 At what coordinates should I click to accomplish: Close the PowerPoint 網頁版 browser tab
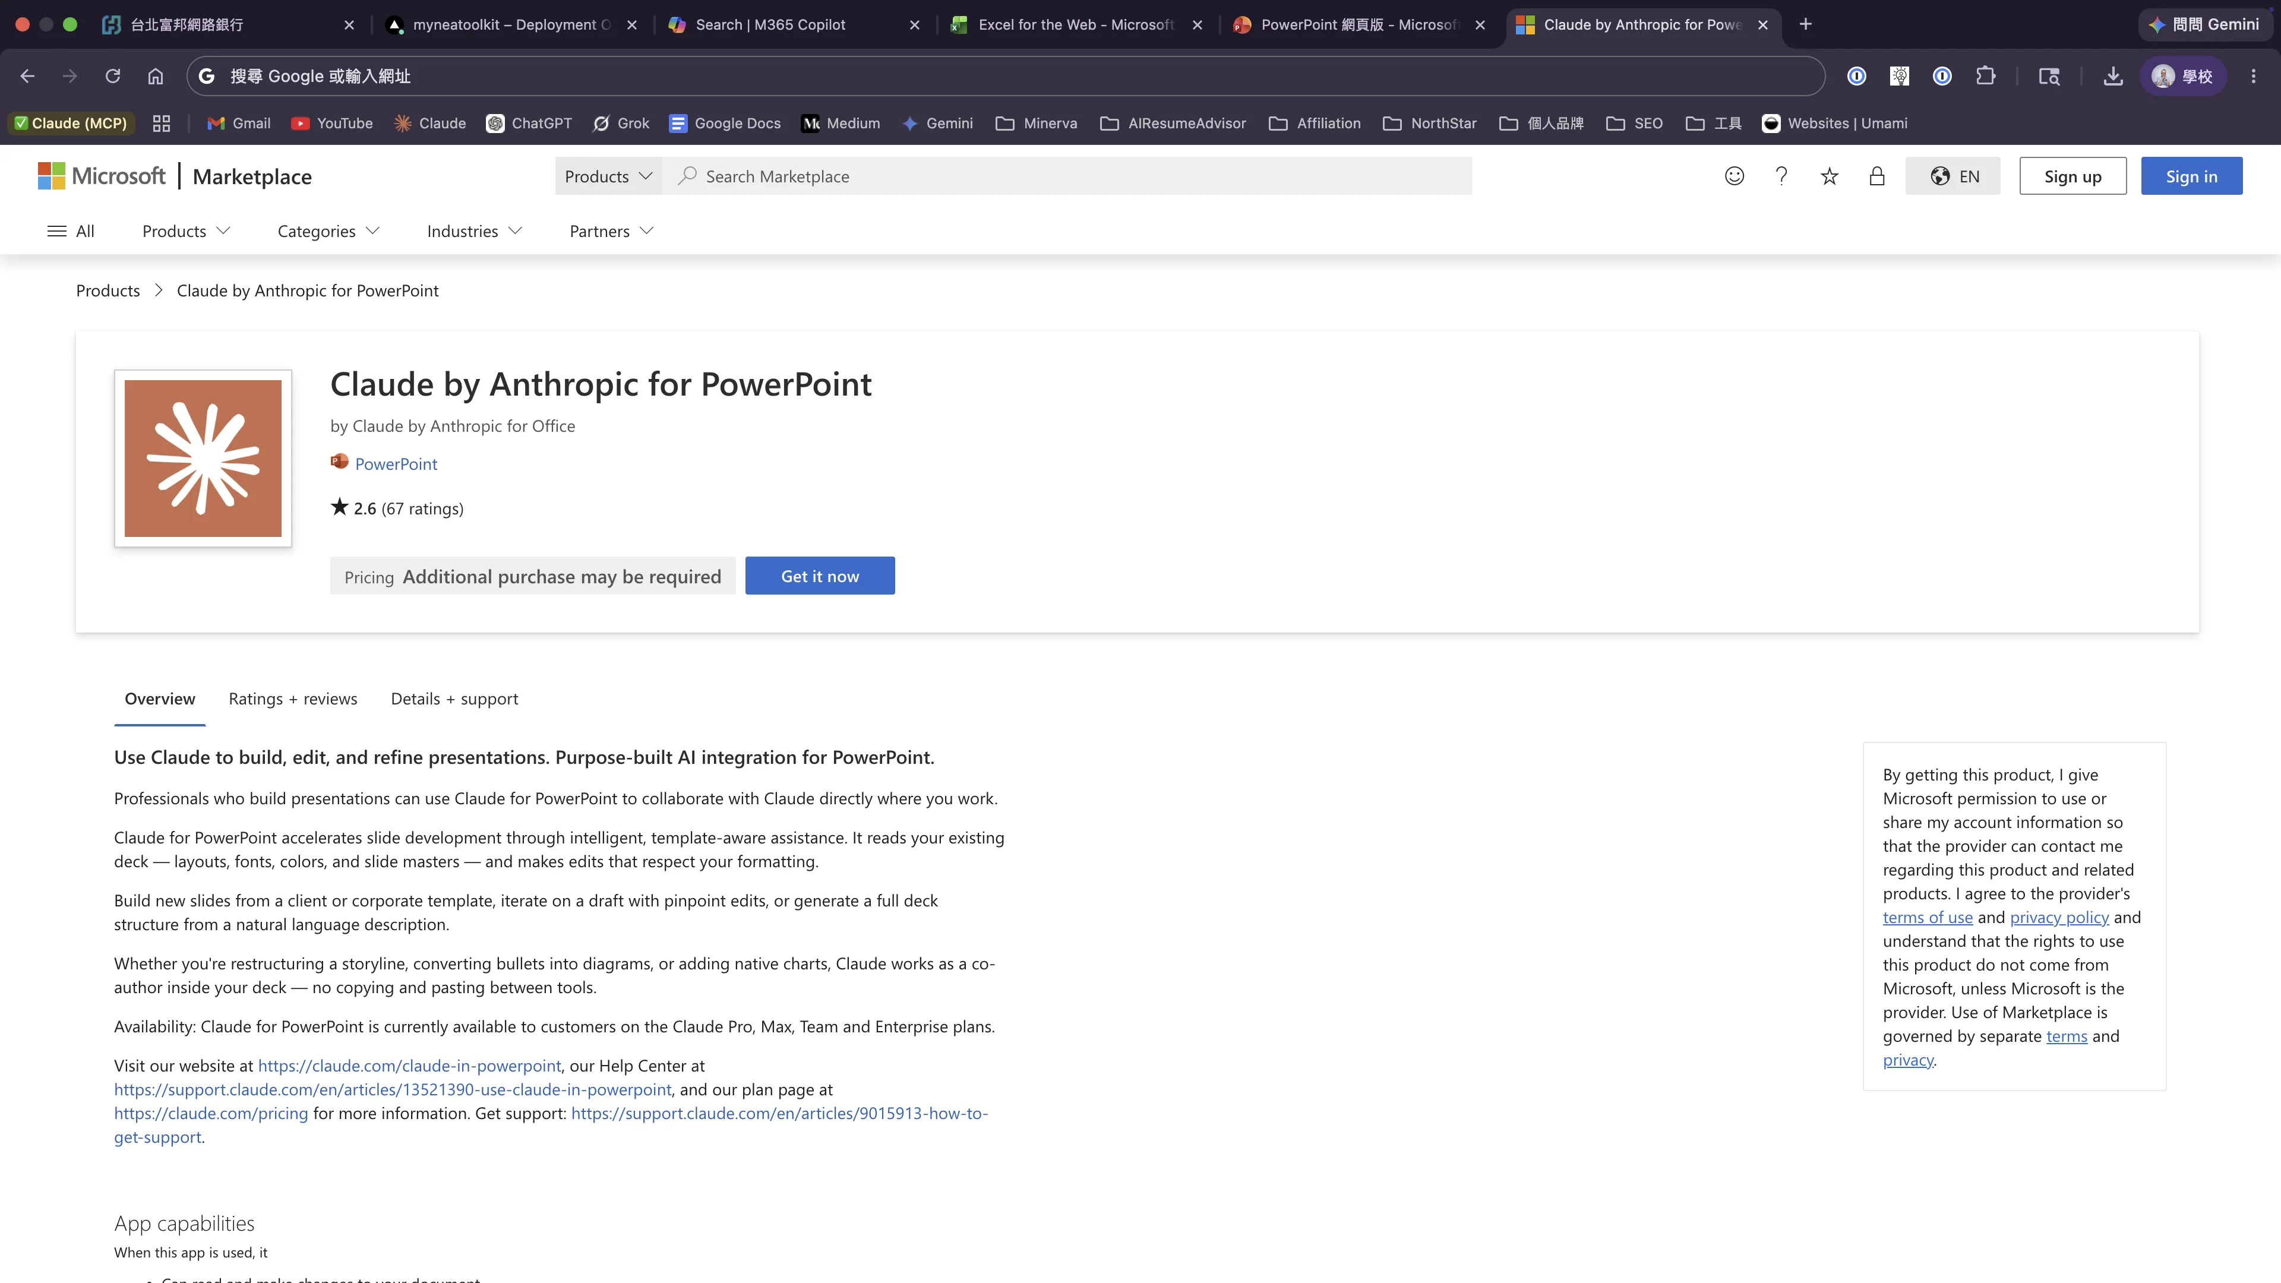1480,25
